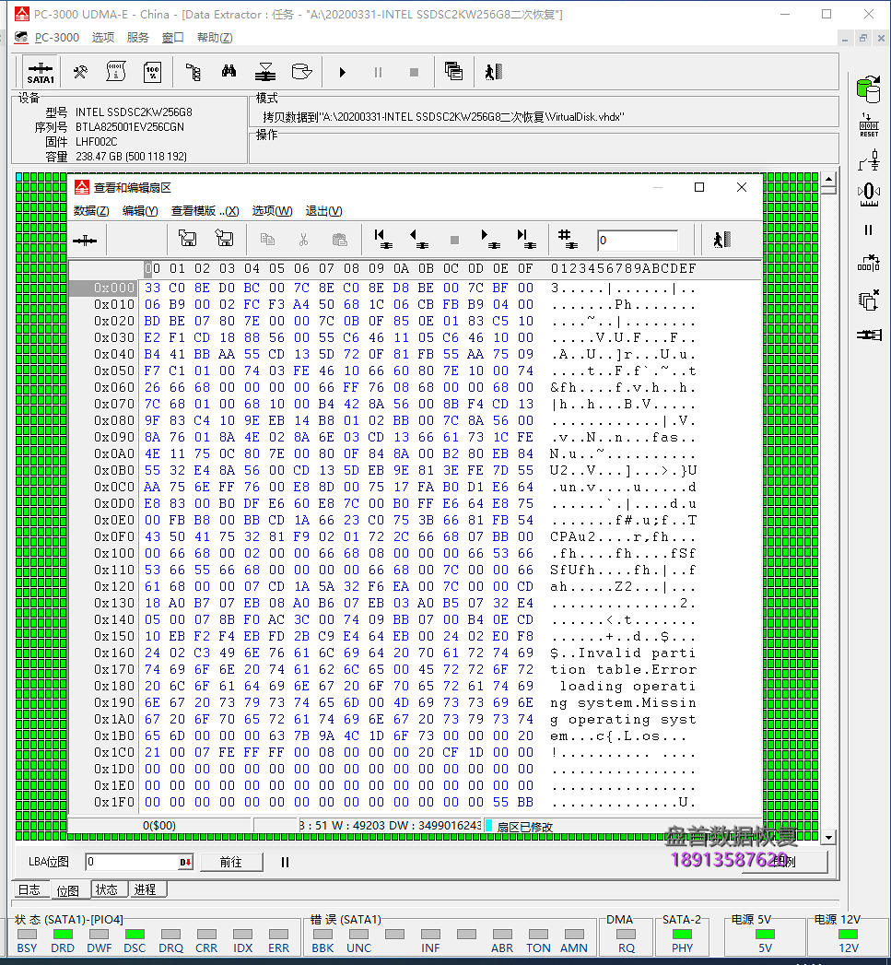Open the 数据(Z) menu
Screen dimensions: 891x965
point(91,211)
